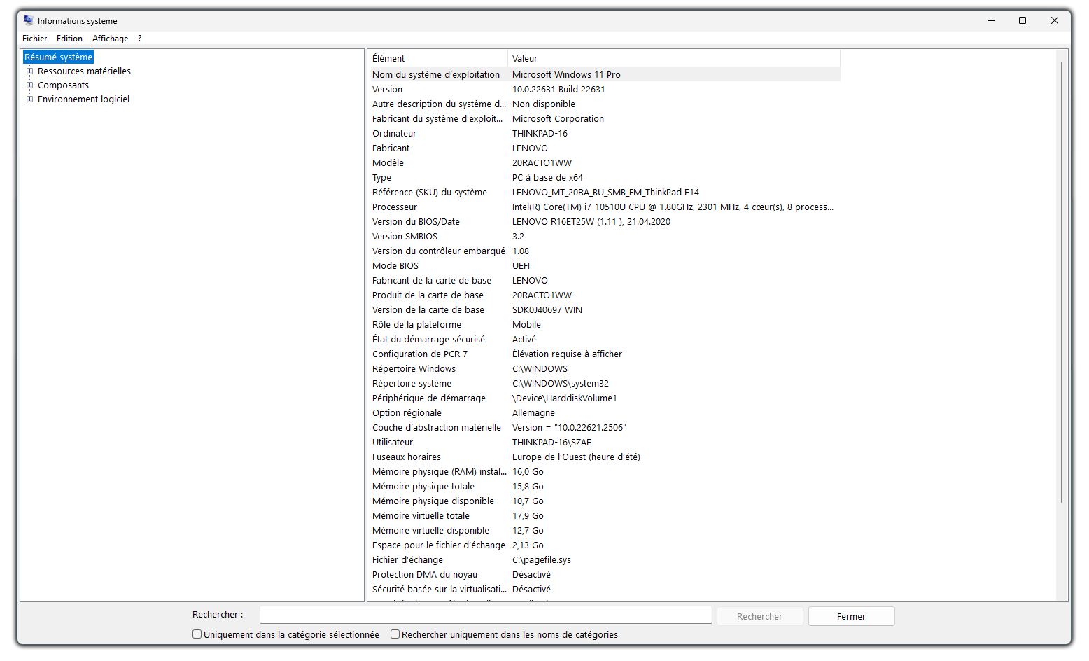Check Rechercher uniquement dans les noms de catégories
Screen dimensions: 1089x661
(395, 634)
